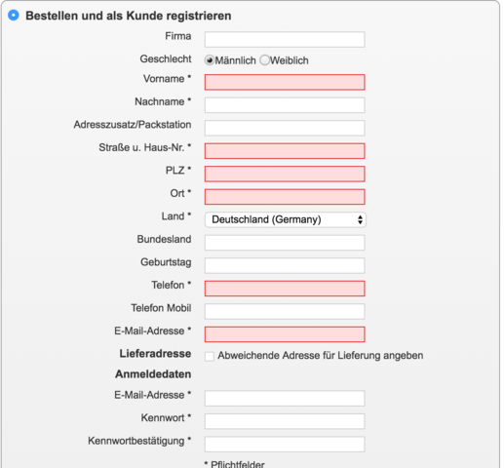Image resolution: width=504 pixels, height=468 pixels.
Task: Click the Straße u. Haus-Nr. field
Action: coord(285,151)
